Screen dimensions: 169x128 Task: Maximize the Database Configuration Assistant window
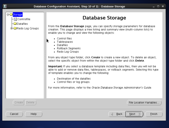pyautogui.click(x=158, y=6)
